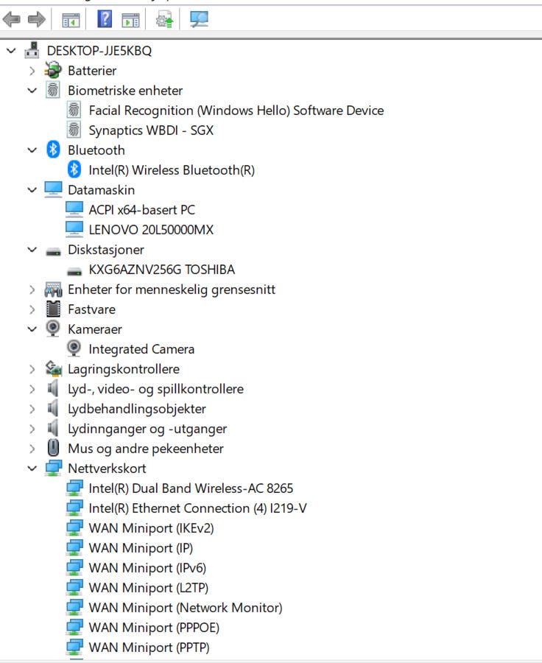Select WAN Miniport (L2TP)
Viewport: 542px width, 663px height.
point(149,588)
